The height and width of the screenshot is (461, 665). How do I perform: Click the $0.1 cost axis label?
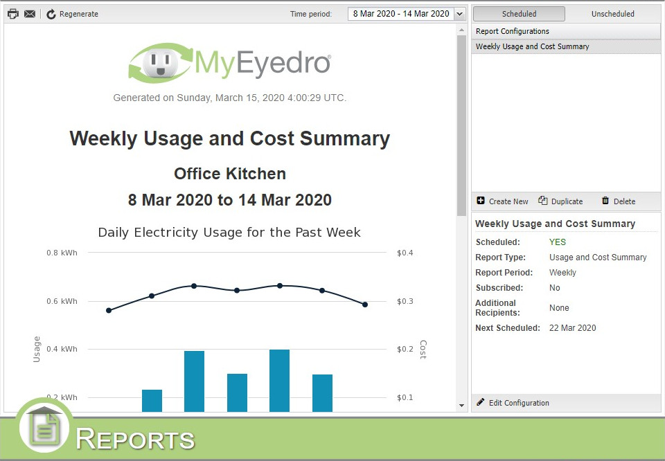point(405,397)
